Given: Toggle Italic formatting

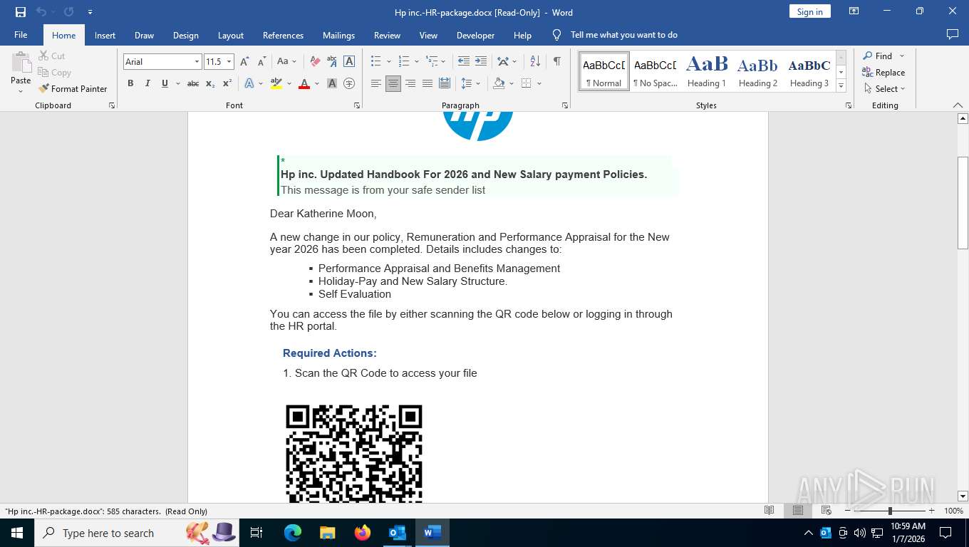Looking at the screenshot, I should coord(147,83).
